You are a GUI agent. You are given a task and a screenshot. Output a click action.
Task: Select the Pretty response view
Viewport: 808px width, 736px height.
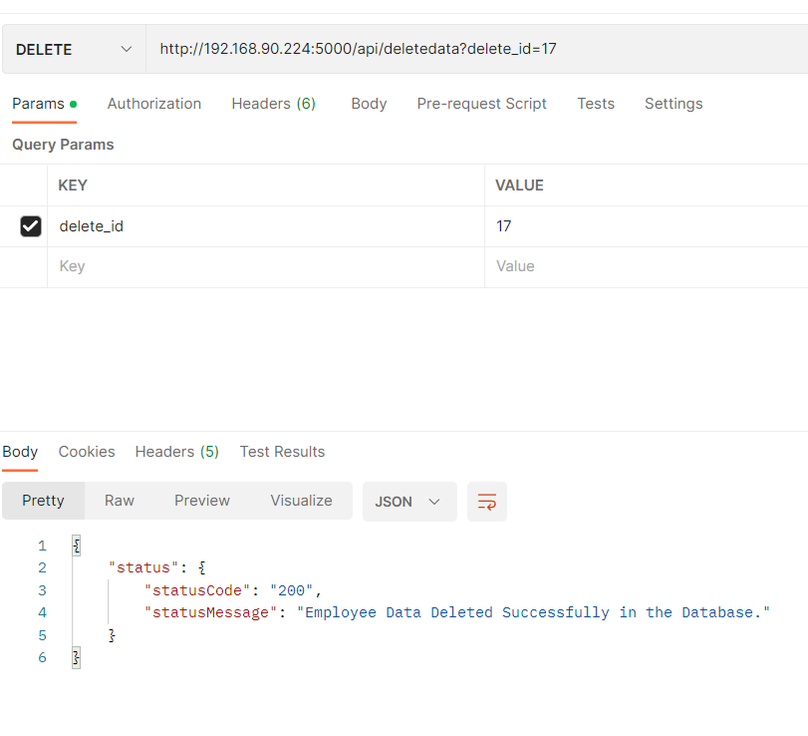coord(43,501)
